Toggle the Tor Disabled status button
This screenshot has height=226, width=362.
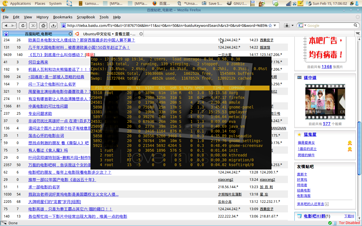pyautogui.click(x=349, y=223)
